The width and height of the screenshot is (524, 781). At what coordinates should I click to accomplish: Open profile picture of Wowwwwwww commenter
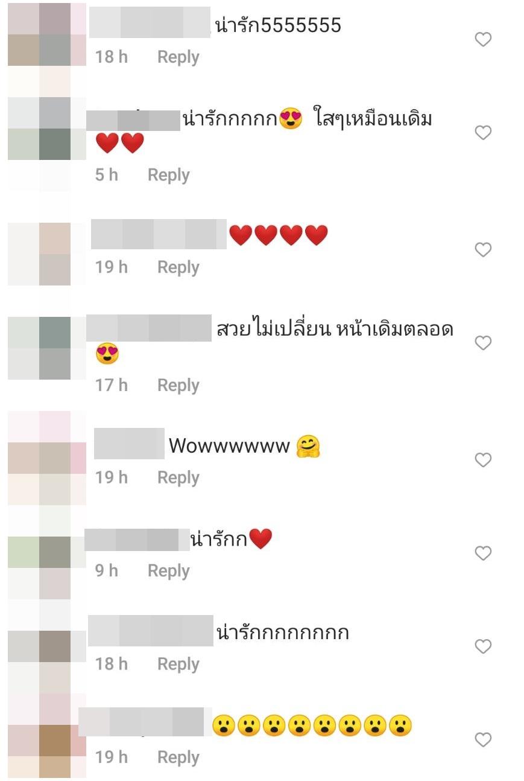47,459
